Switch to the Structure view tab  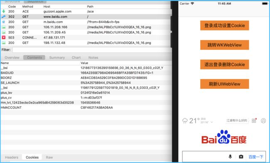pyautogui.click(x=12, y=2)
